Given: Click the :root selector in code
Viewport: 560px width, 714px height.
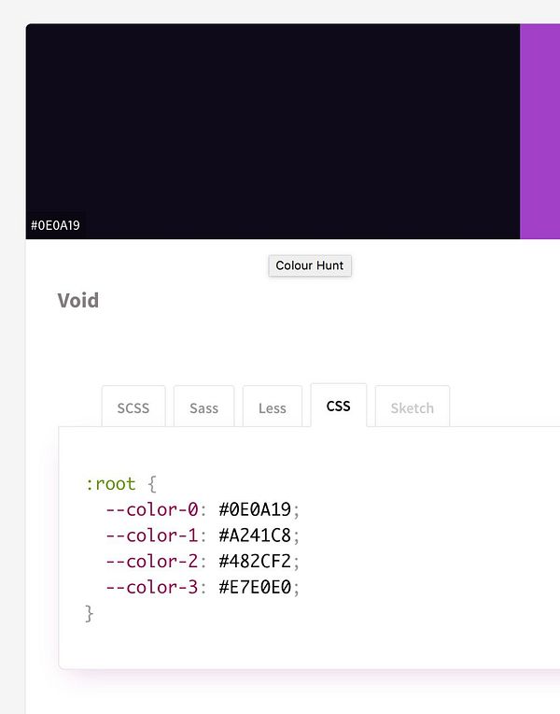Looking at the screenshot, I should (110, 484).
